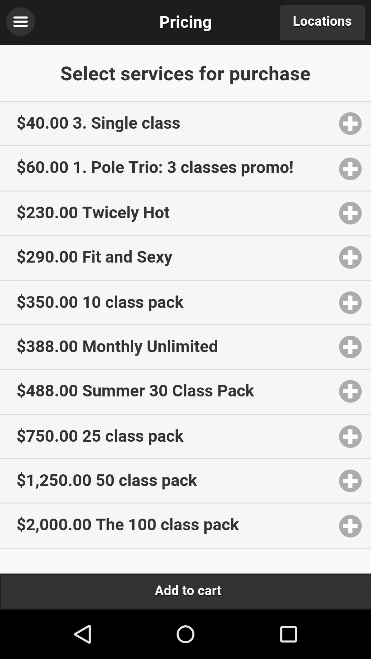Add Twicely Hot via plus icon
371x659 pixels.
tap(350, 213)
